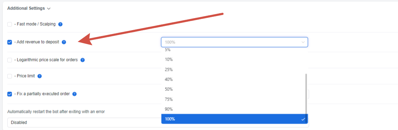Click checkmark icon on selected 100% option
This screenshot has width=398, height=130.
[x=303, y=119]
